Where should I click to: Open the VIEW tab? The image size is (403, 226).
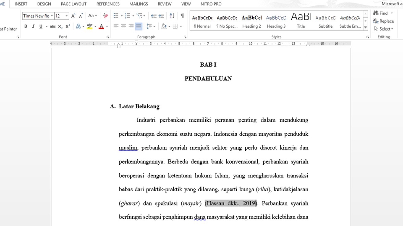[x=186, y=4]
